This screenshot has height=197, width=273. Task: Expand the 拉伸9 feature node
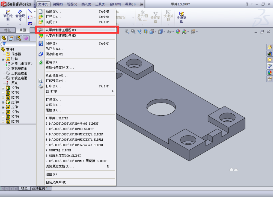tap(3, 122)
